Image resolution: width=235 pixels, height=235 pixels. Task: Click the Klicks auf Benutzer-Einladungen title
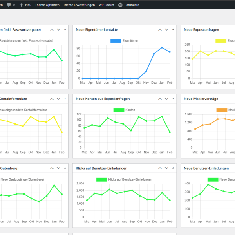(x=101, y=168)
